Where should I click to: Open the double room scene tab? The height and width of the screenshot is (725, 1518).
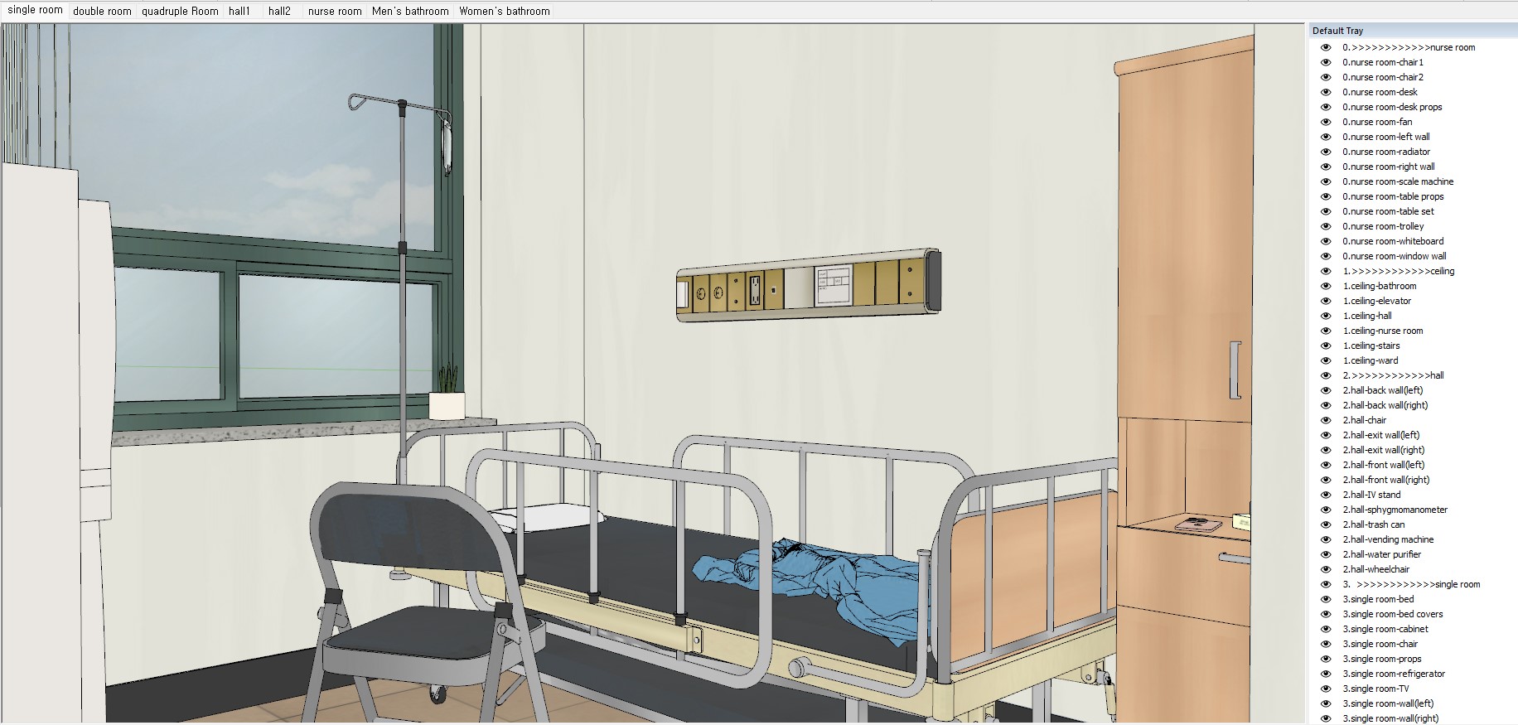[x=102, y=12]
